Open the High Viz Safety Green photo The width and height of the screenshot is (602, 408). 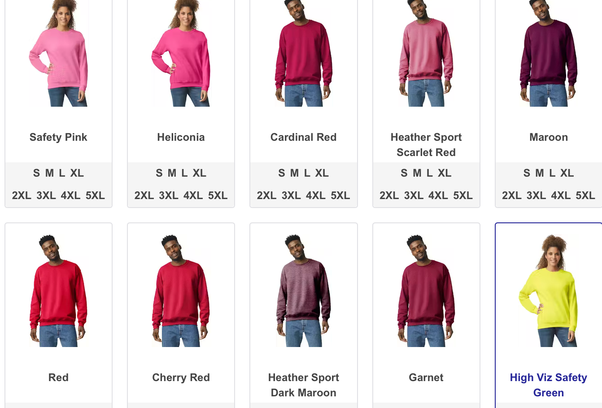549,290
